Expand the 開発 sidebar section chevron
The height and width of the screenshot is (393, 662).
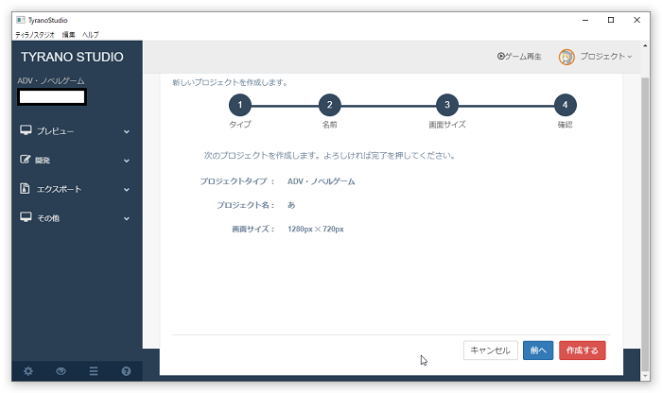pyautogui.click(x=127, y=161)
